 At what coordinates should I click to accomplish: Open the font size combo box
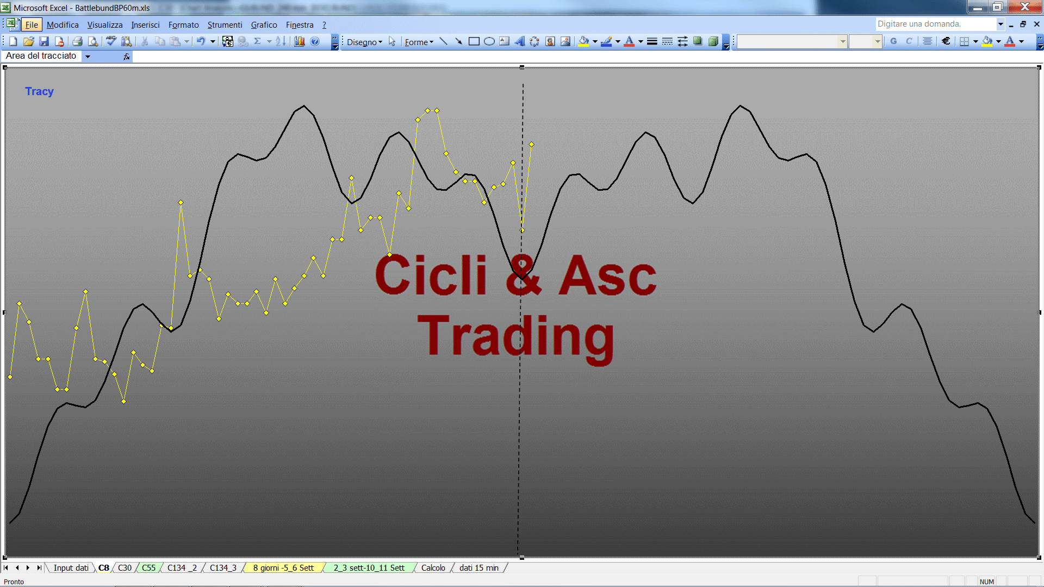(x=865, y=41)
